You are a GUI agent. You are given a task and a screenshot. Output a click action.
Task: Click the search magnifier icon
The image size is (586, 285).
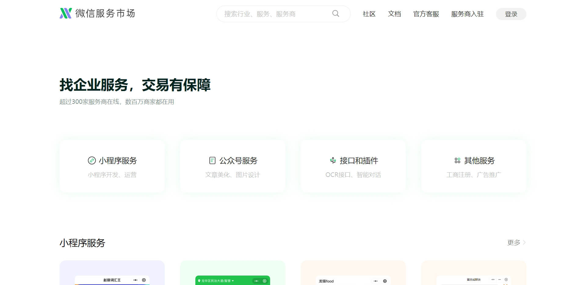point(335,14)
